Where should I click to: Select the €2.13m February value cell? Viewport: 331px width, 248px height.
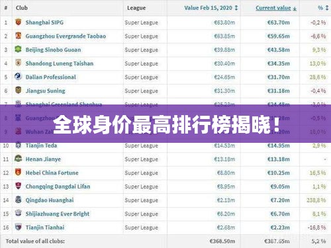pos(226,200)
